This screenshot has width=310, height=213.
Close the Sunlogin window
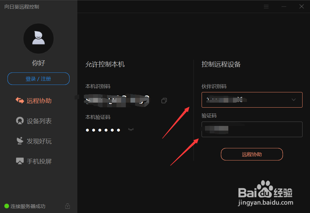302,7
